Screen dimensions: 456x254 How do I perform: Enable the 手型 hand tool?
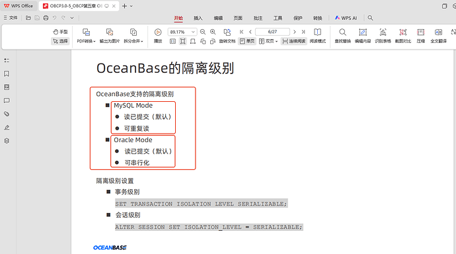[60, 32]
